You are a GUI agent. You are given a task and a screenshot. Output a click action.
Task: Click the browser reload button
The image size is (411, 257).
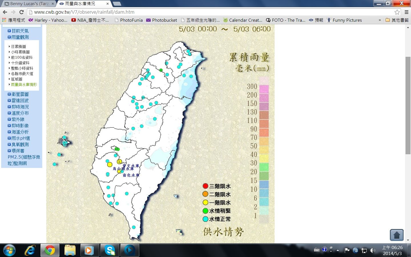pyautogui.click(x=21, y=12)
